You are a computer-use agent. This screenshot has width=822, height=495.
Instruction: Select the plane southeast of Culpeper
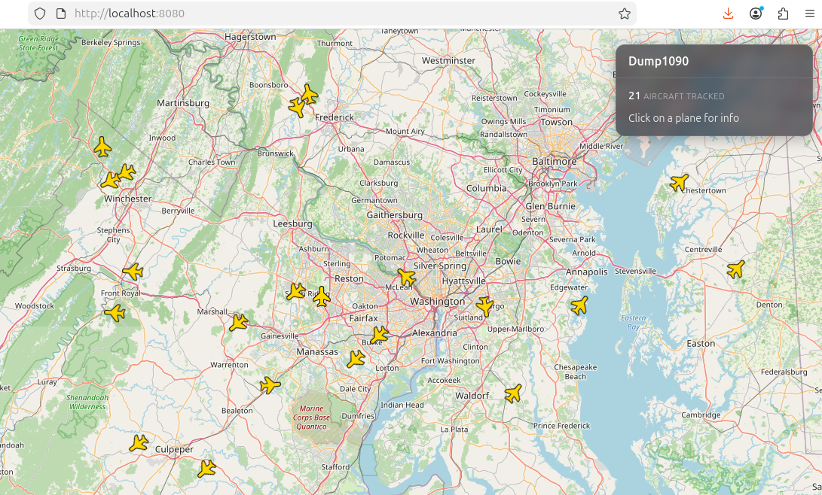[206, 469]
